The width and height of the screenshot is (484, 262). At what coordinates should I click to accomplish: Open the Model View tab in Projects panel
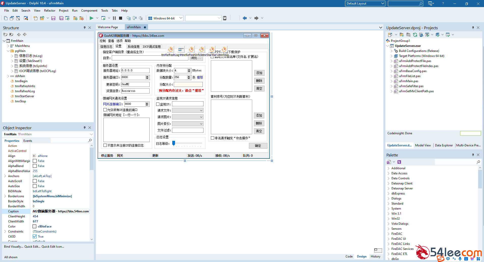pos(423,145)
